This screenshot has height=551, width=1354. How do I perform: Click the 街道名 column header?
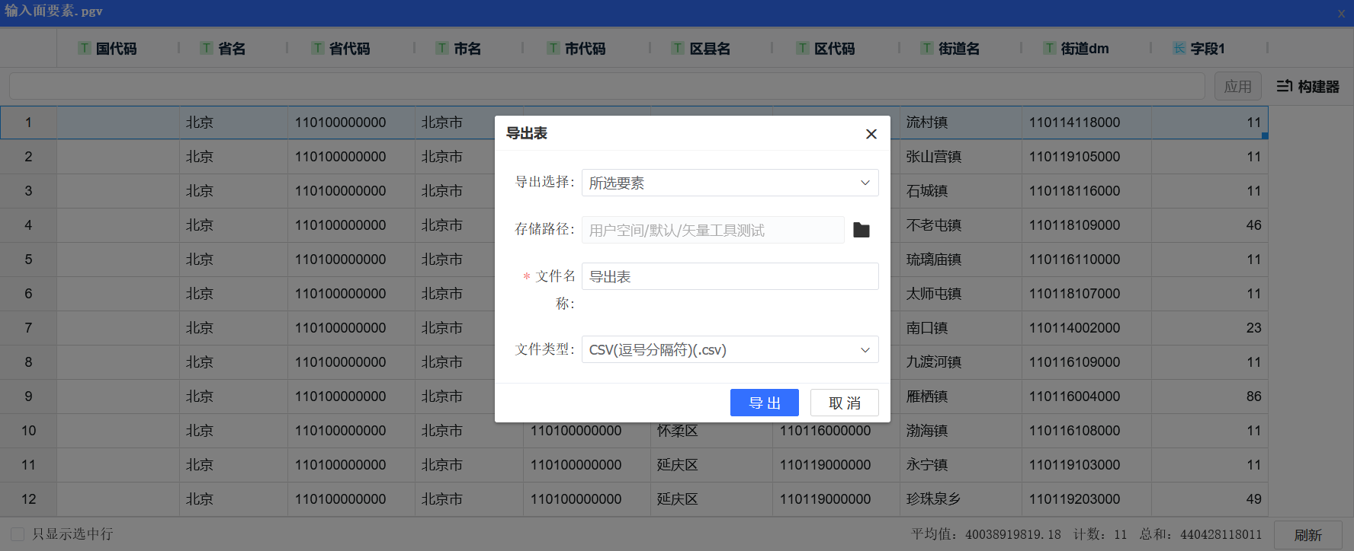tap(958, 49)
